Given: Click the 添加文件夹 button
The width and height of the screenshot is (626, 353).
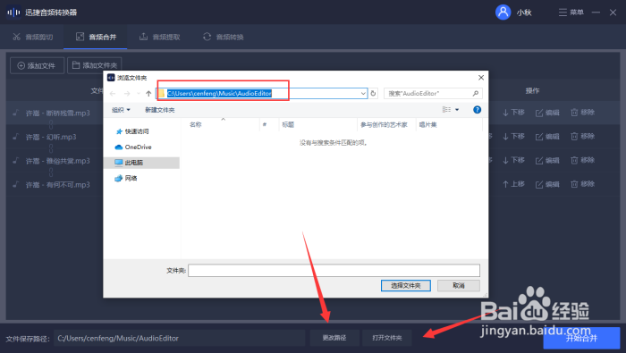Looking at the screenshot, I should 94,65.
